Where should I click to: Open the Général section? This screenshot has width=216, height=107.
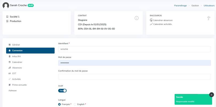pyautogui.click(x=16, y=45)
